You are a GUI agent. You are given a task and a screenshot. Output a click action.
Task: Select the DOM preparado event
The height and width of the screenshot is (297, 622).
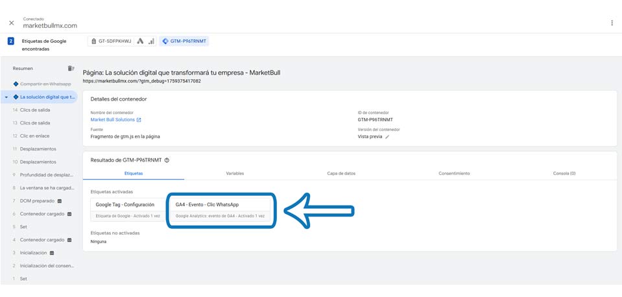[x=37, y=201]
